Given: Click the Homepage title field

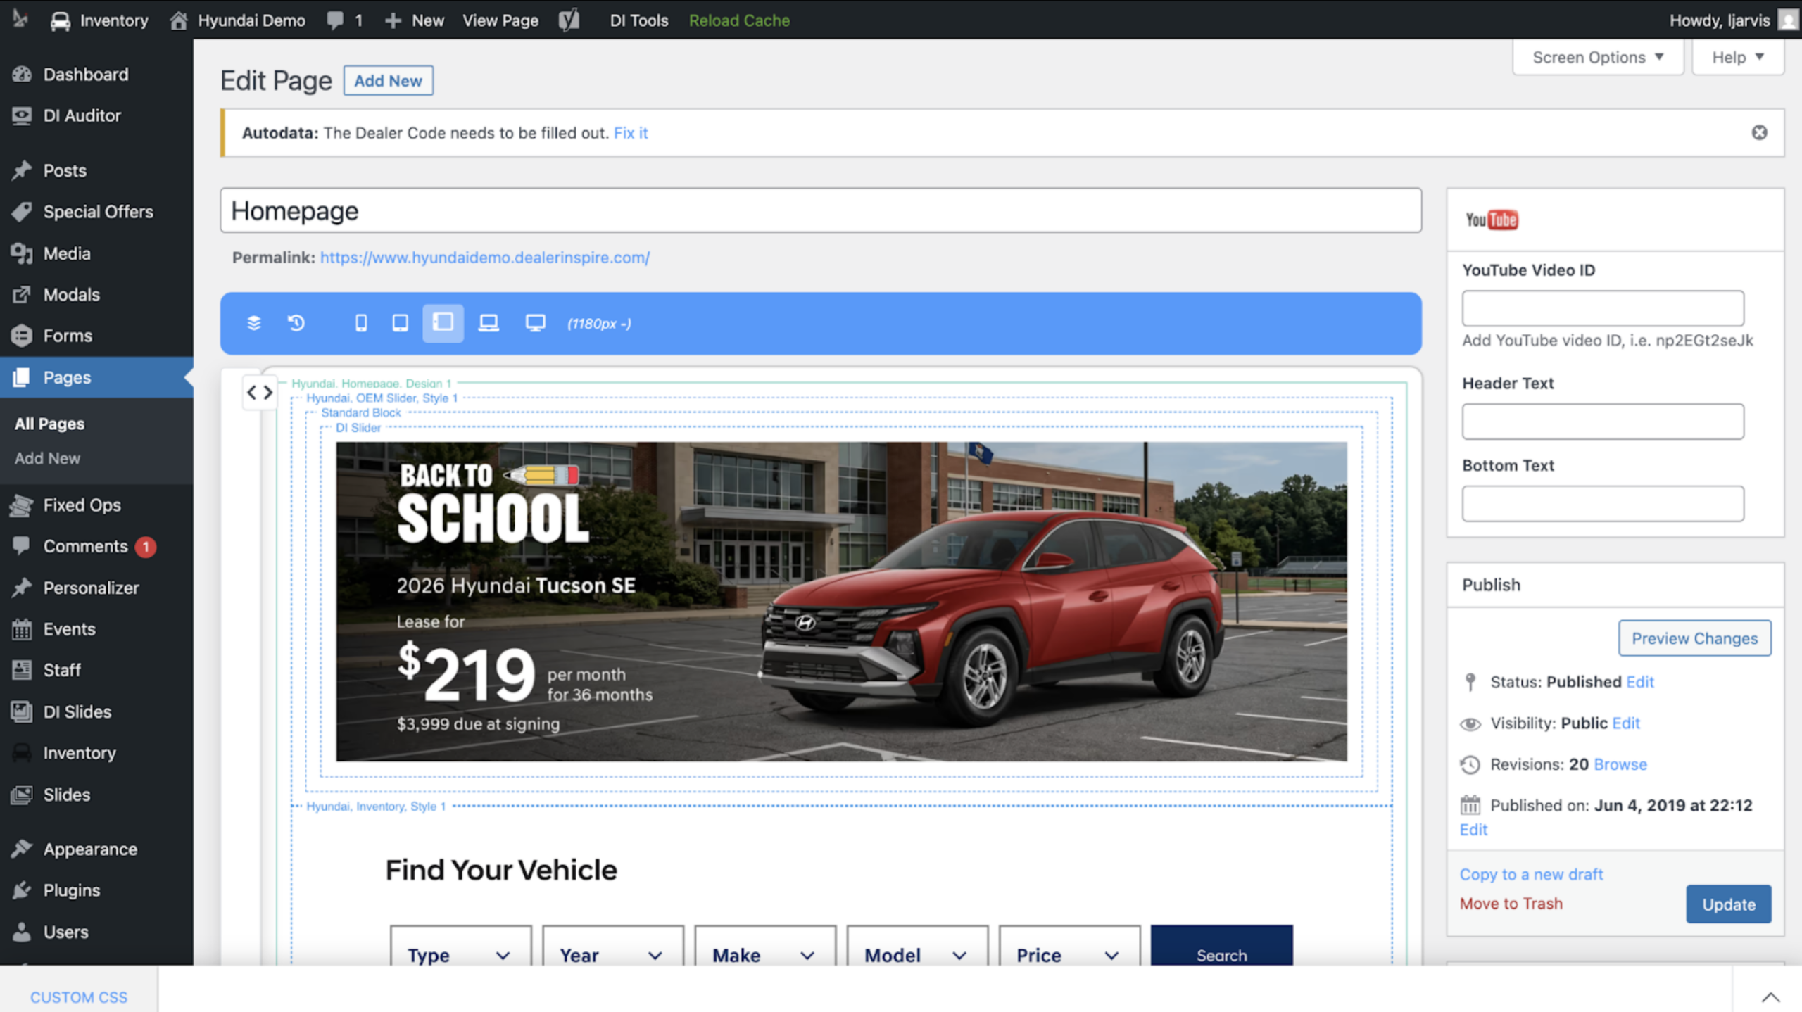Looking at the screenshot, I should tap(821, 210).
